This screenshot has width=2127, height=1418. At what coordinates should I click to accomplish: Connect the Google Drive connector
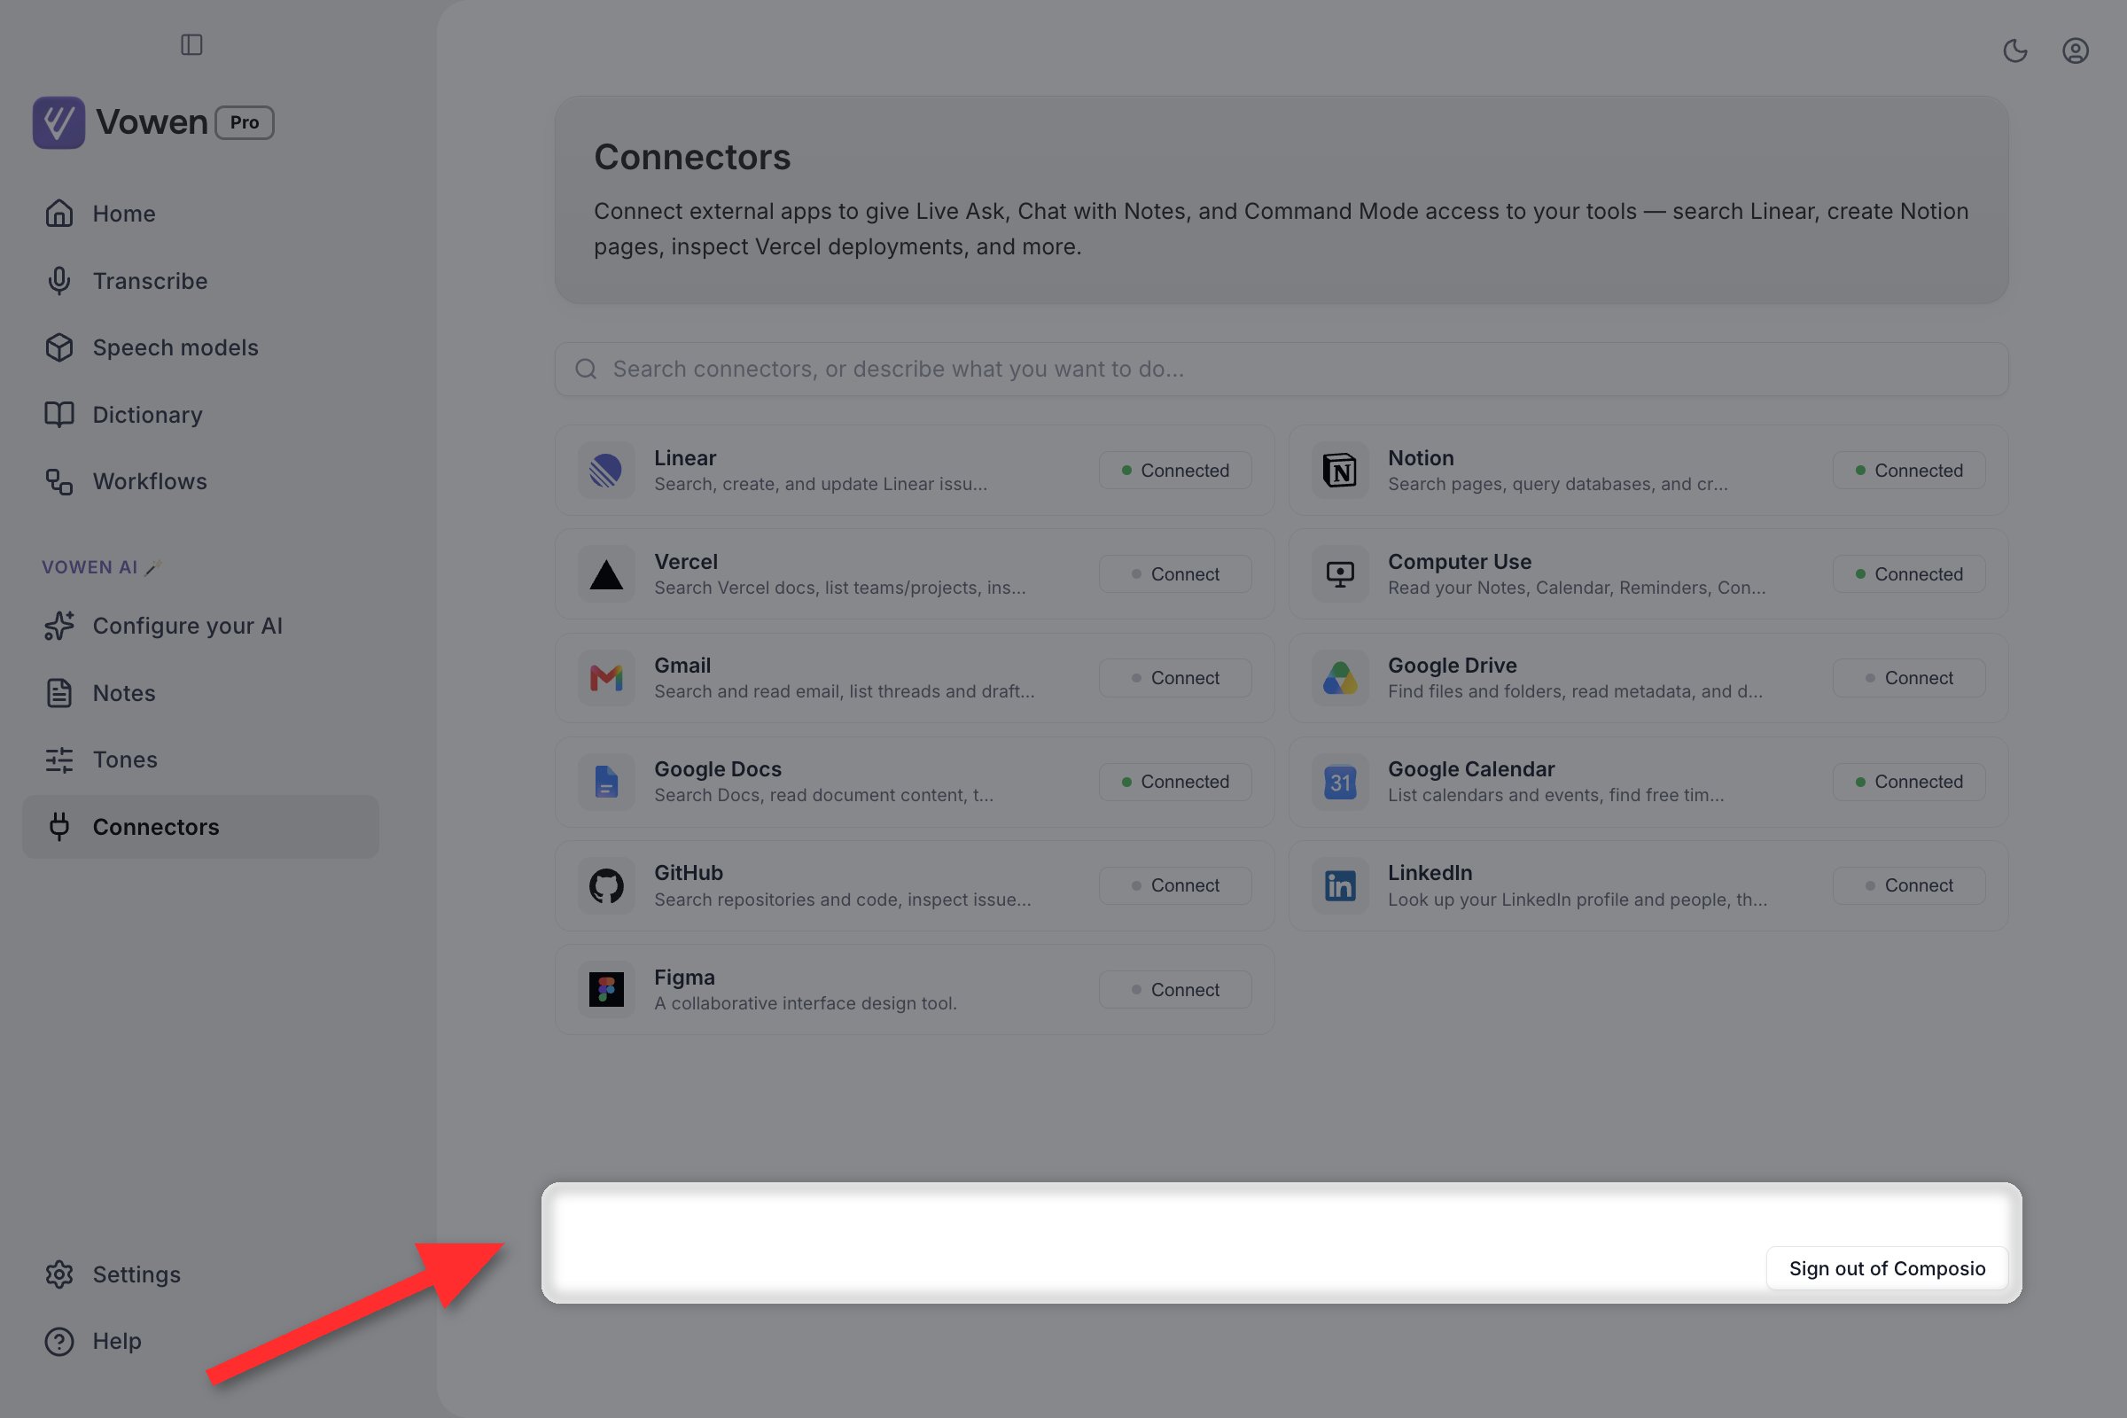click(1908, 677)
